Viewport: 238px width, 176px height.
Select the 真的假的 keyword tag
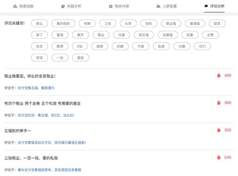[x=63, y=23]
